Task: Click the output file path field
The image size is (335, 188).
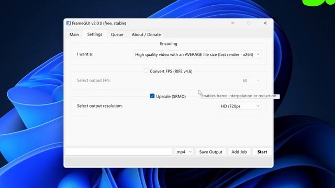Action: click(119, 152)
